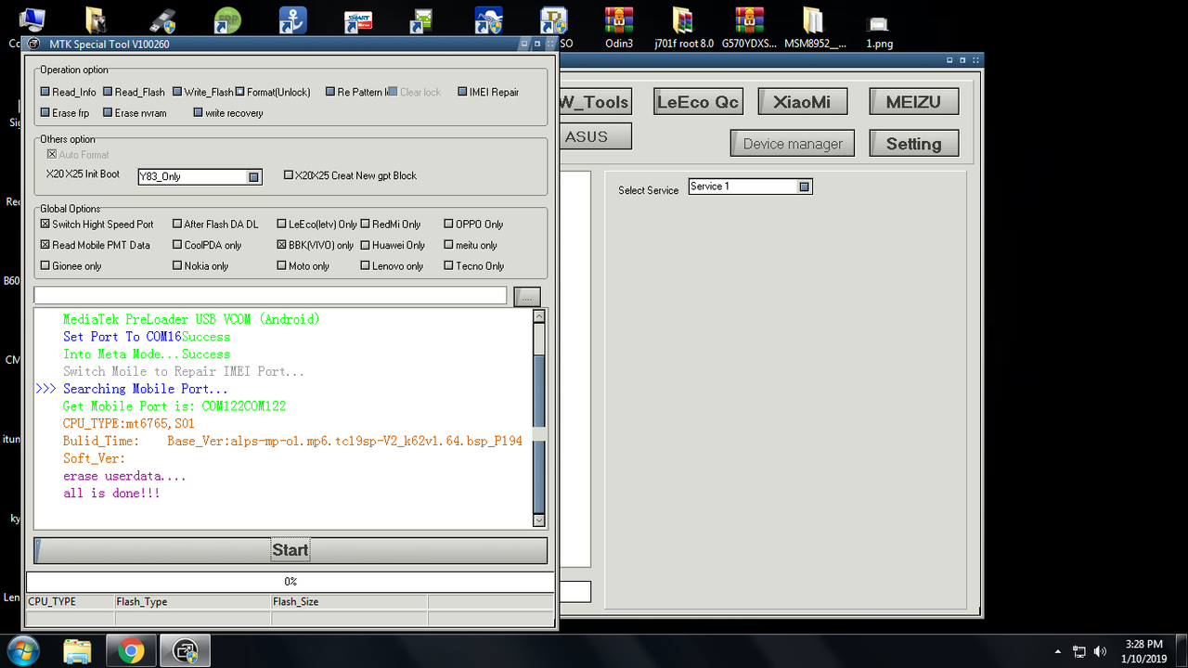
Task: Uncheck Read Mobile PMT Data
Action: (x=45, y=246)
